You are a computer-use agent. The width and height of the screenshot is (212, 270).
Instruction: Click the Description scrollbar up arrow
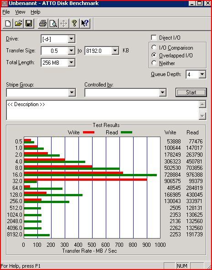202,104
